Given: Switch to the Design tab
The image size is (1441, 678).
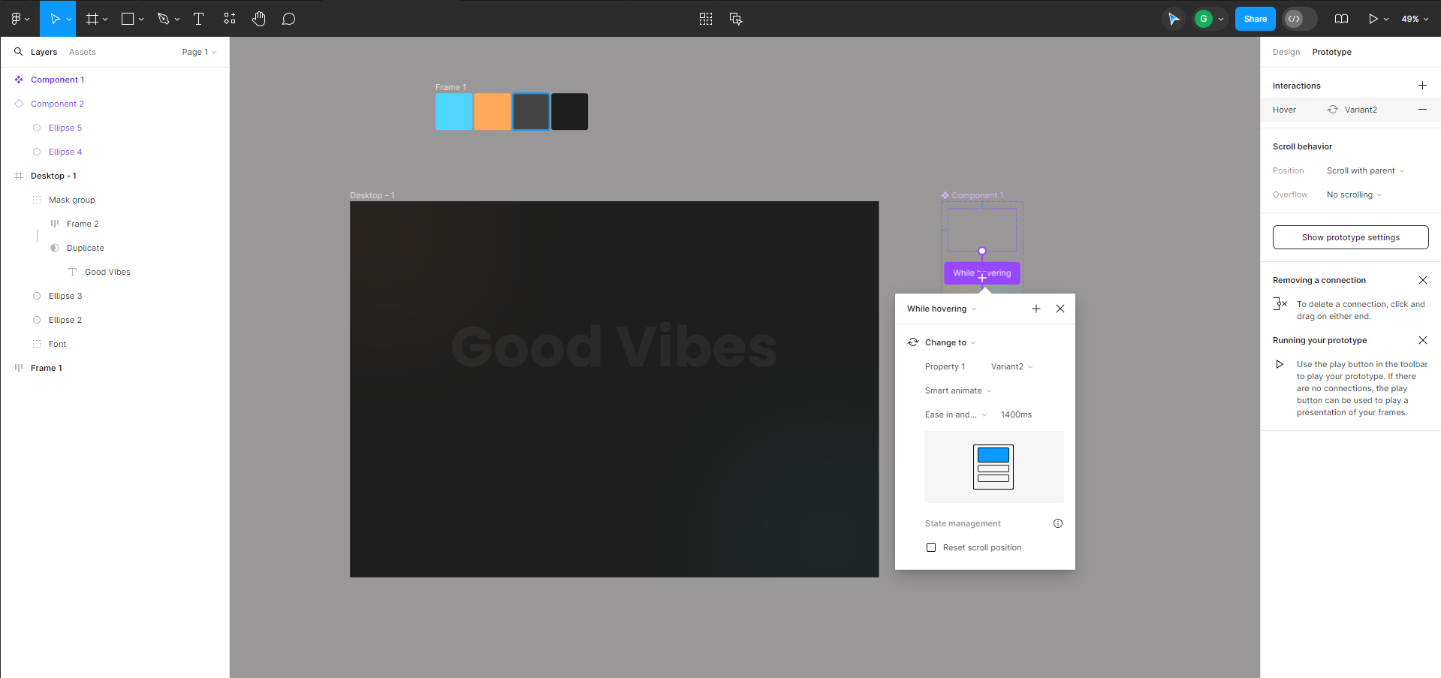Looking at the screenshot, I should point(1286,52).
